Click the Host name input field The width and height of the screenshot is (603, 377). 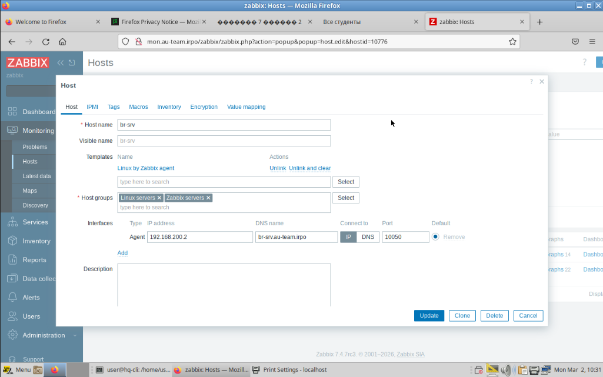click(x=224, y=125)
